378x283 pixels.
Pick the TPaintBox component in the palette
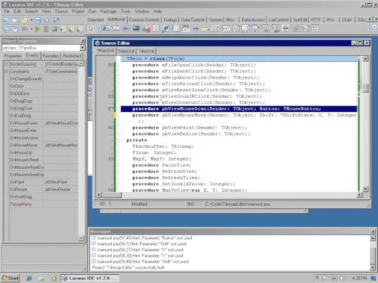tap(166, 29)
